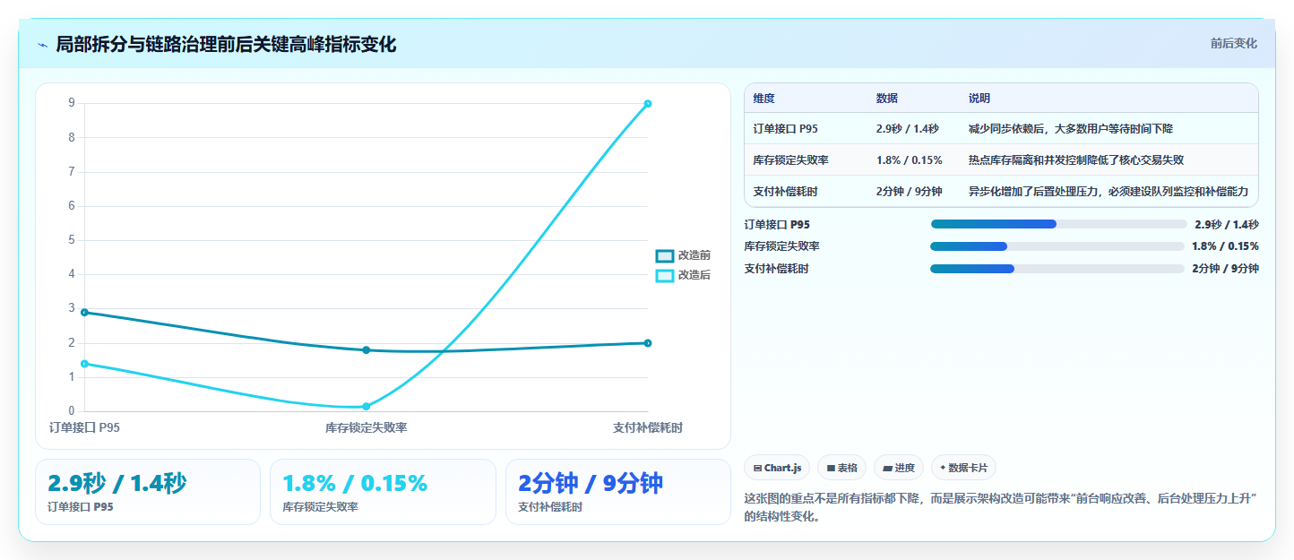Image resolution: width=1294 pixels, height=560 pixels.
Task: Click the 异步化增加了后置处理压力 description cell
Action: pyautogui.click(x=1109, y=192)
